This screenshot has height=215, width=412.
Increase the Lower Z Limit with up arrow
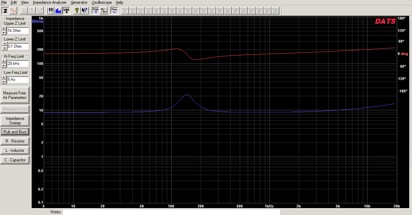(4, 44)
